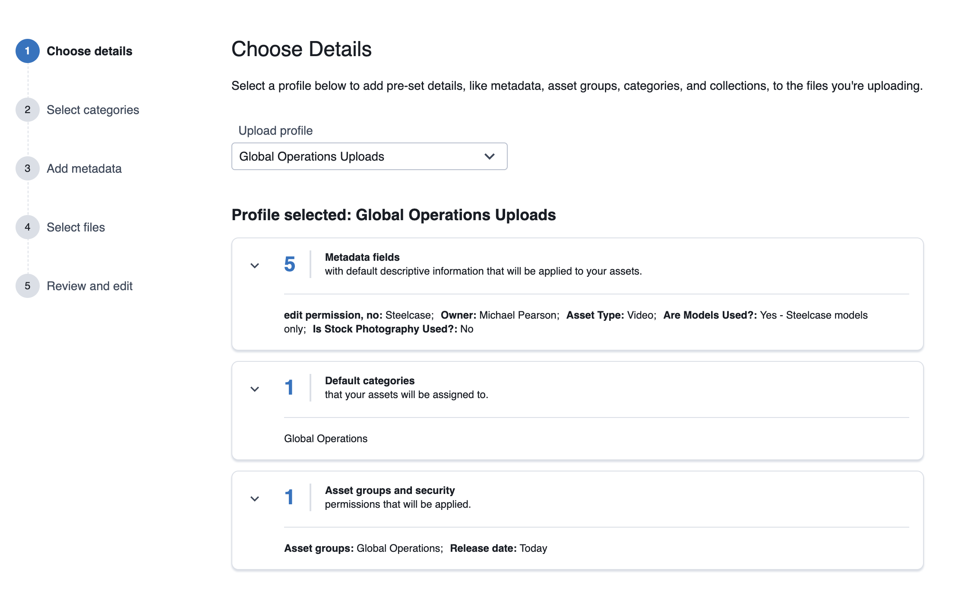Click the dropdown arrow of Upload profile
This screenshot has width=955, height=601.
click(489, 156)
